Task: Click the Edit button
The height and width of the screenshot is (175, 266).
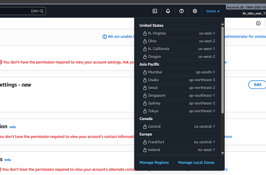Action: coord(257,85)
